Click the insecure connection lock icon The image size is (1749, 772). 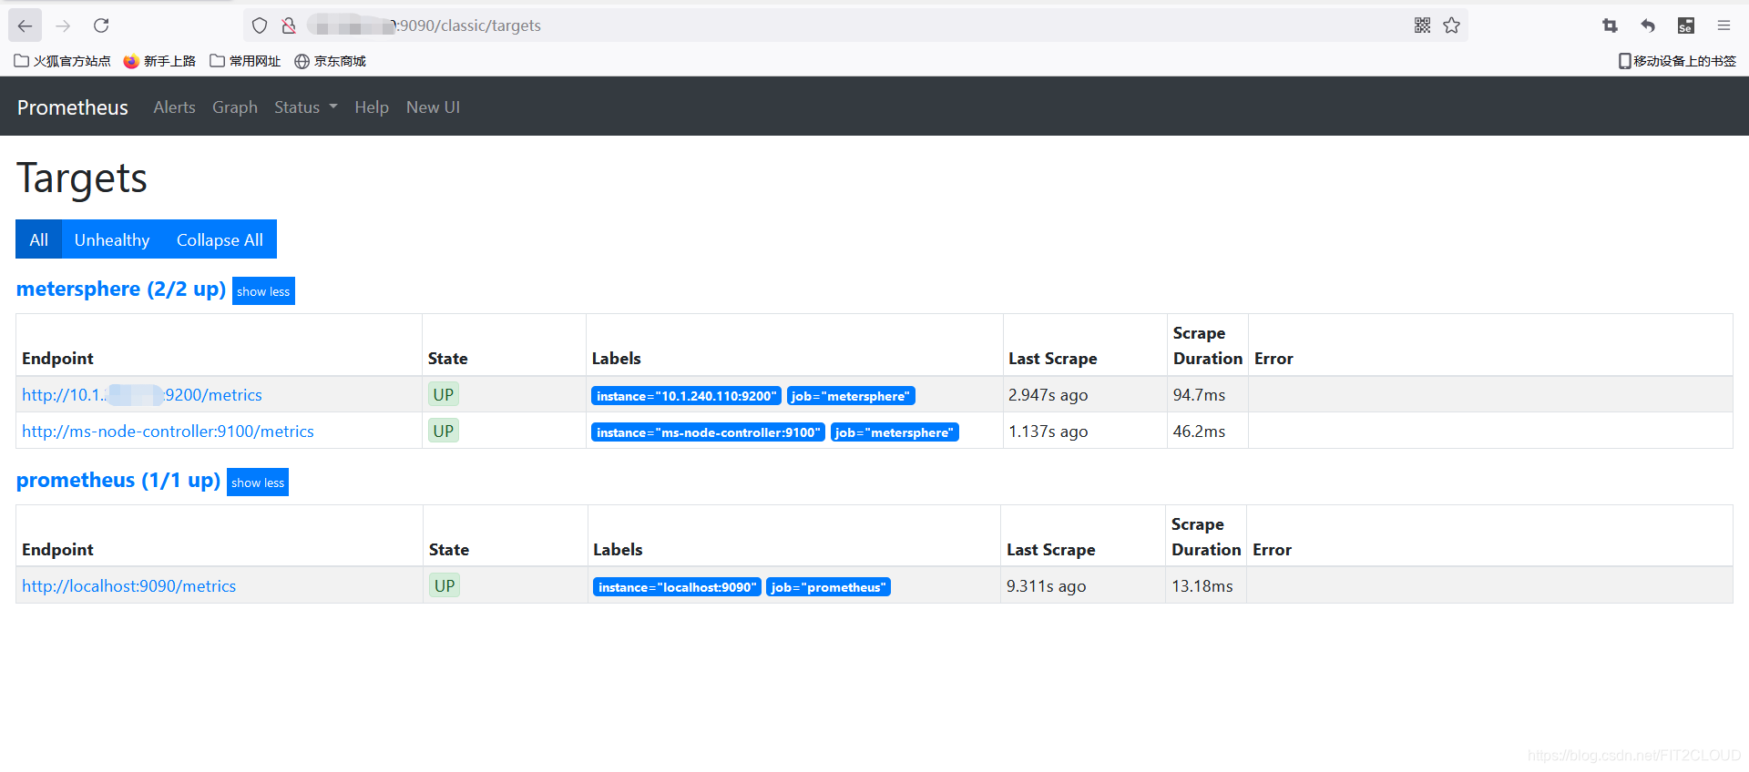289,25
